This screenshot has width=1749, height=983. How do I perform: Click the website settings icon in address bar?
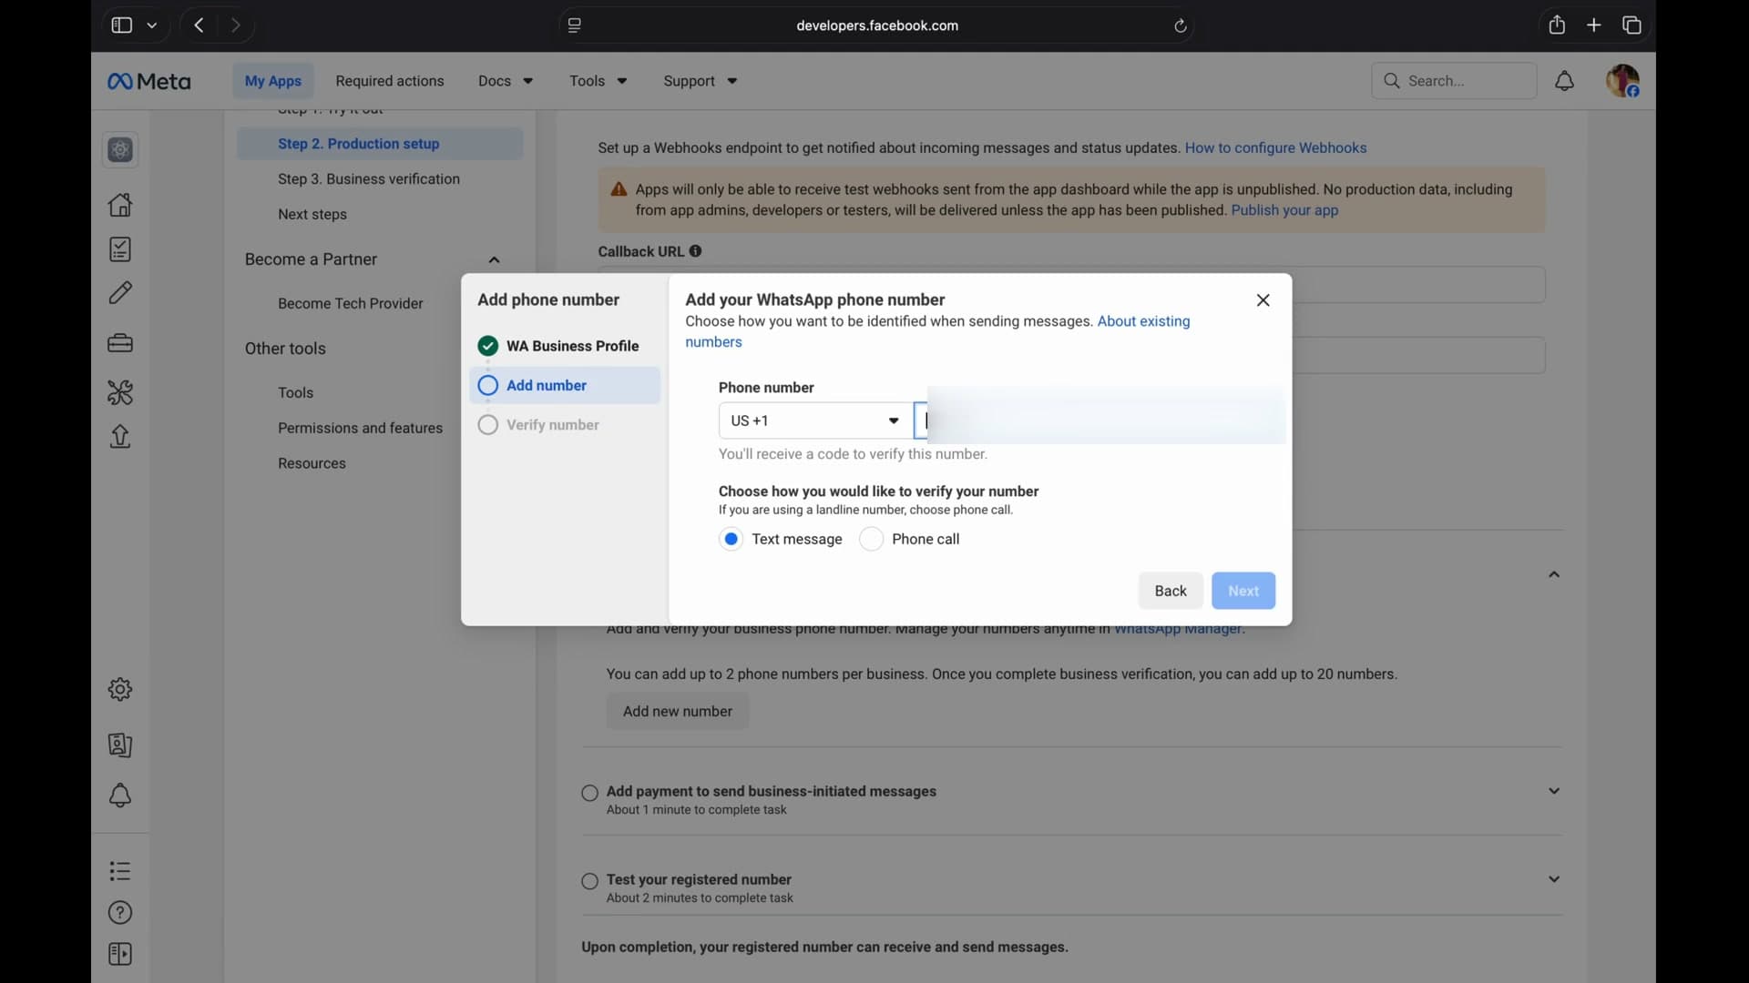click(x=575, y=25)
